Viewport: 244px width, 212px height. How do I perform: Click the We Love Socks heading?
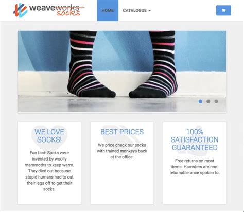(49, 136)
